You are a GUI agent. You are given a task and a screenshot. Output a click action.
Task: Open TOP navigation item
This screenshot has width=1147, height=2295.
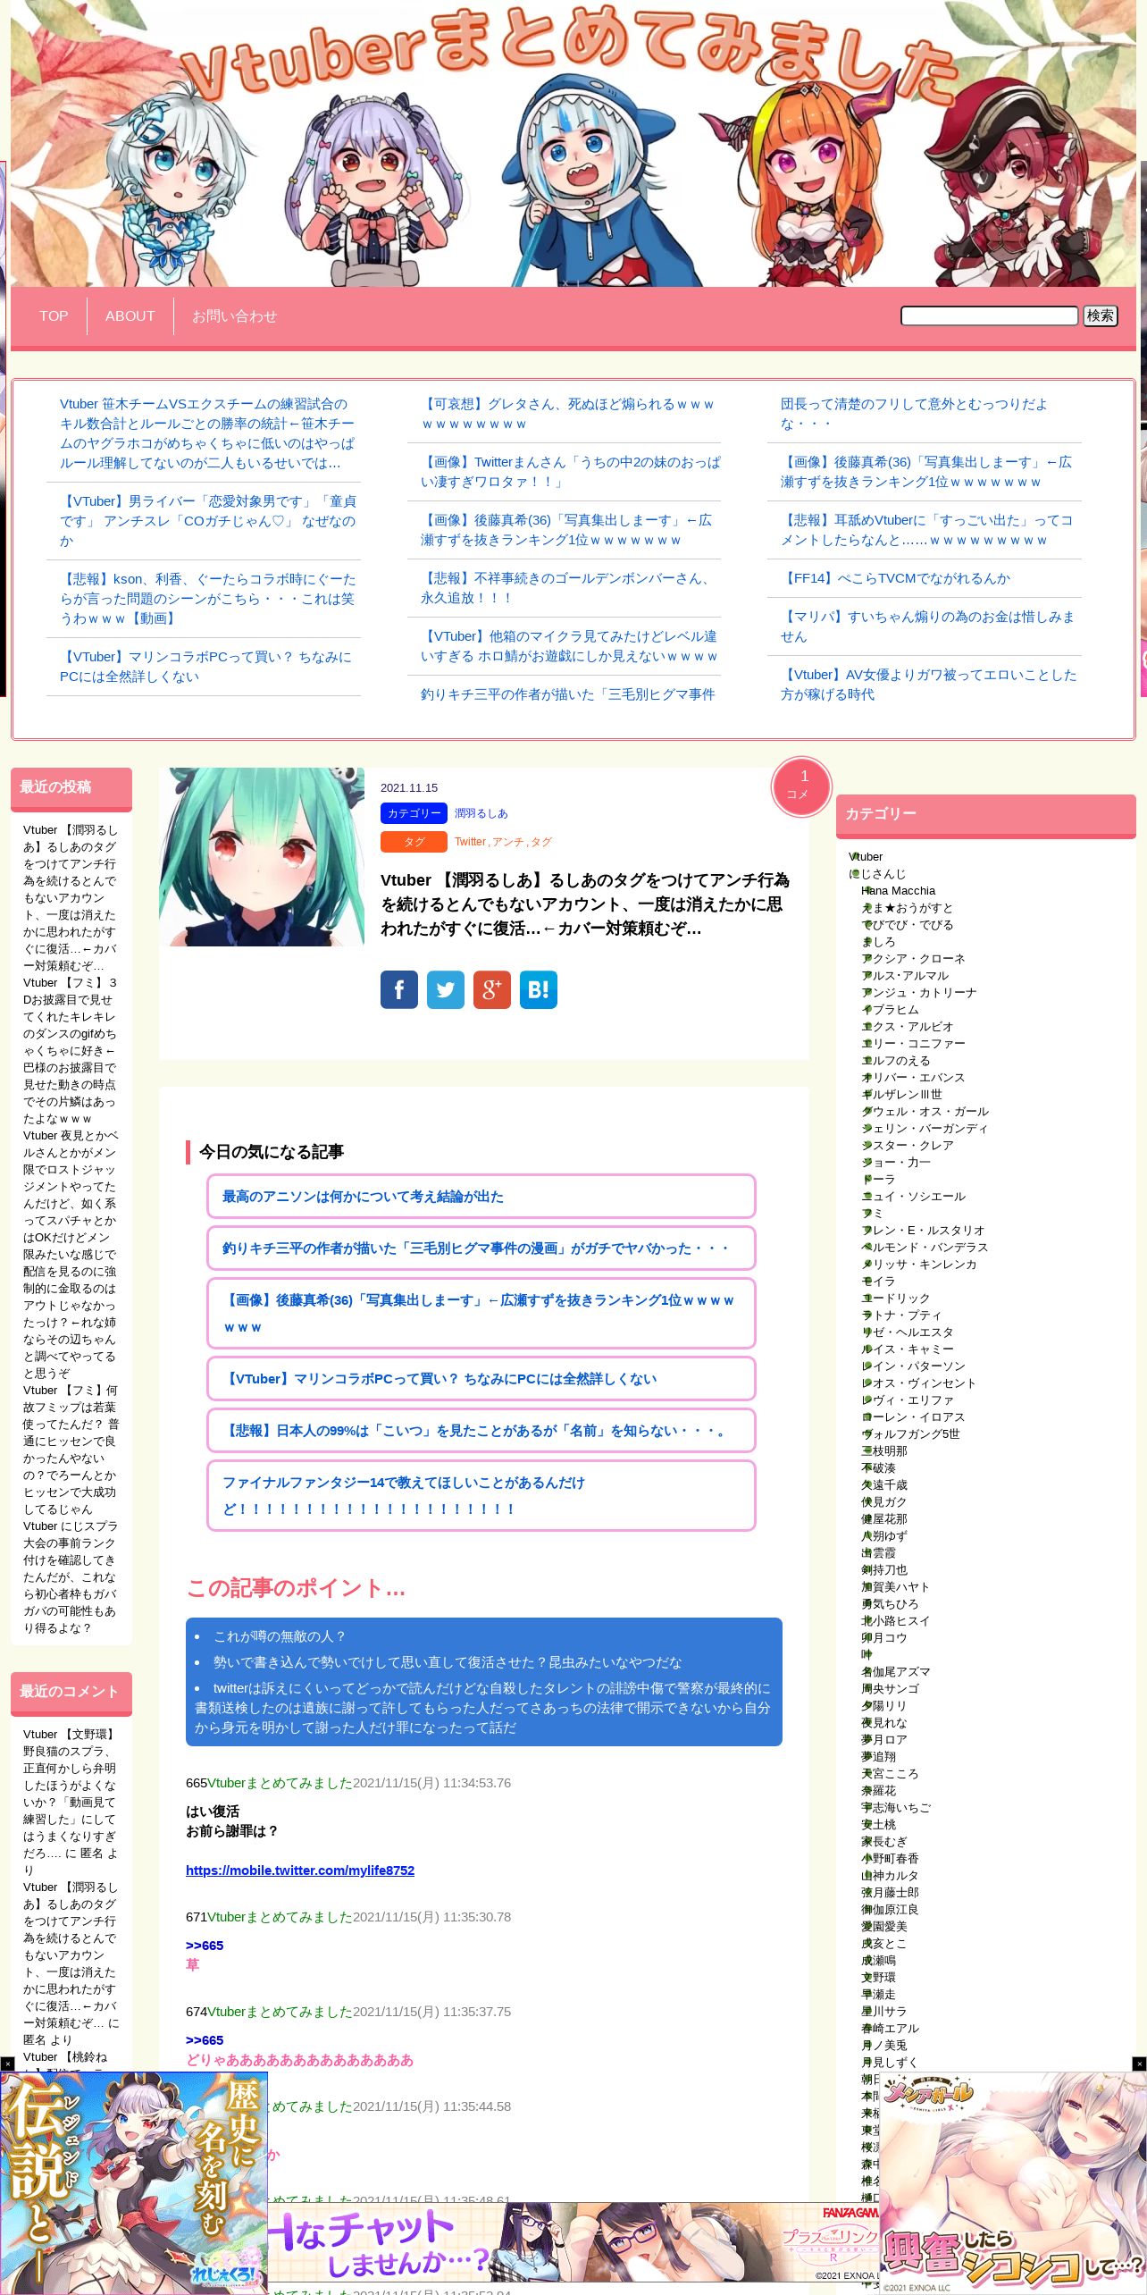tap(54, 315)
